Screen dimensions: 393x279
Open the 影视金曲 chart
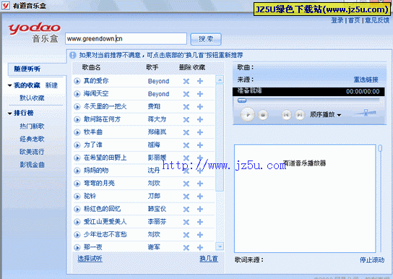(x=32, y=165)
